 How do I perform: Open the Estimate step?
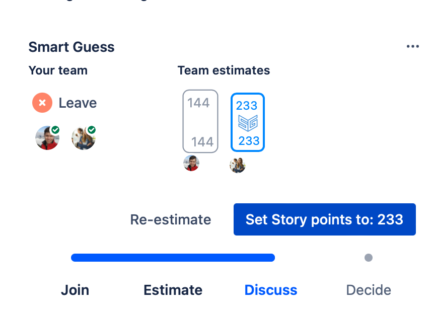tap(173, 290)
